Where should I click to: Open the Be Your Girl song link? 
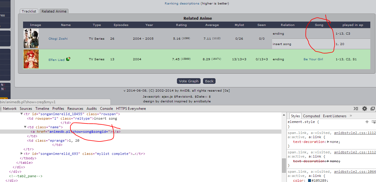point(313,59)
